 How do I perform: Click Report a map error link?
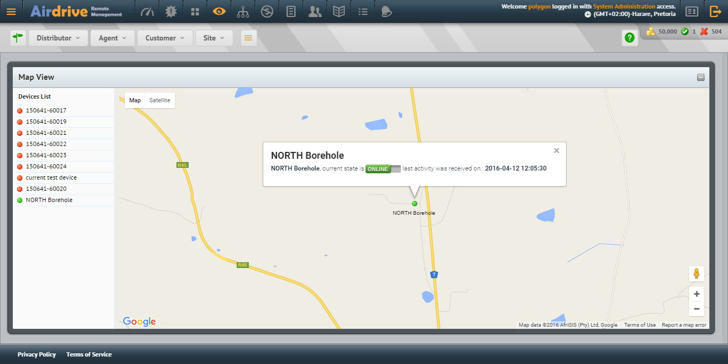684,325
